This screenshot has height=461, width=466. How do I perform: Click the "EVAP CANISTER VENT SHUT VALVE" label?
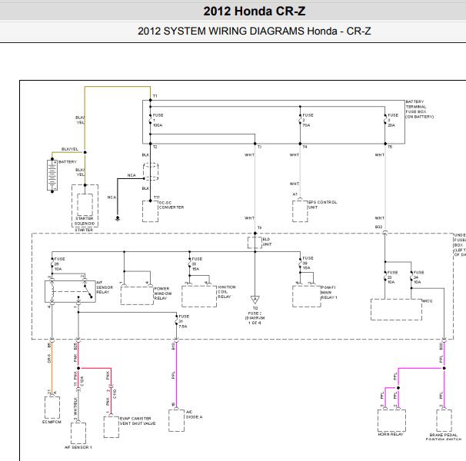[x=138, y=421]
